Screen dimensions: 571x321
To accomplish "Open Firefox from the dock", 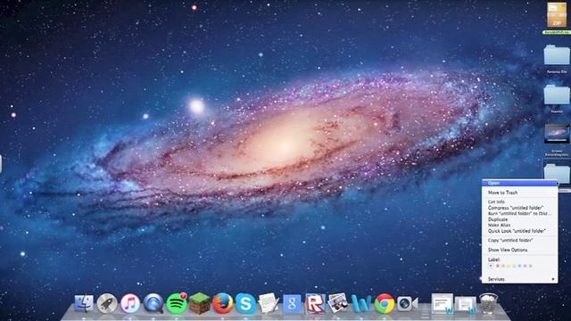I will pos(223,303).
